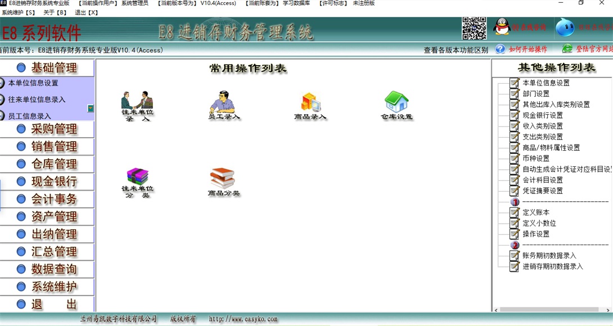
Task: Open the 仓库设置 warehouse house icon
Action: click(x=396, y=103)
